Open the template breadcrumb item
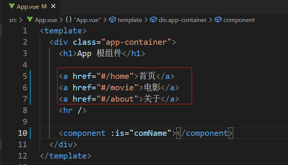The width and height of the screenshot is (288, 165). [x=130, y=20]
